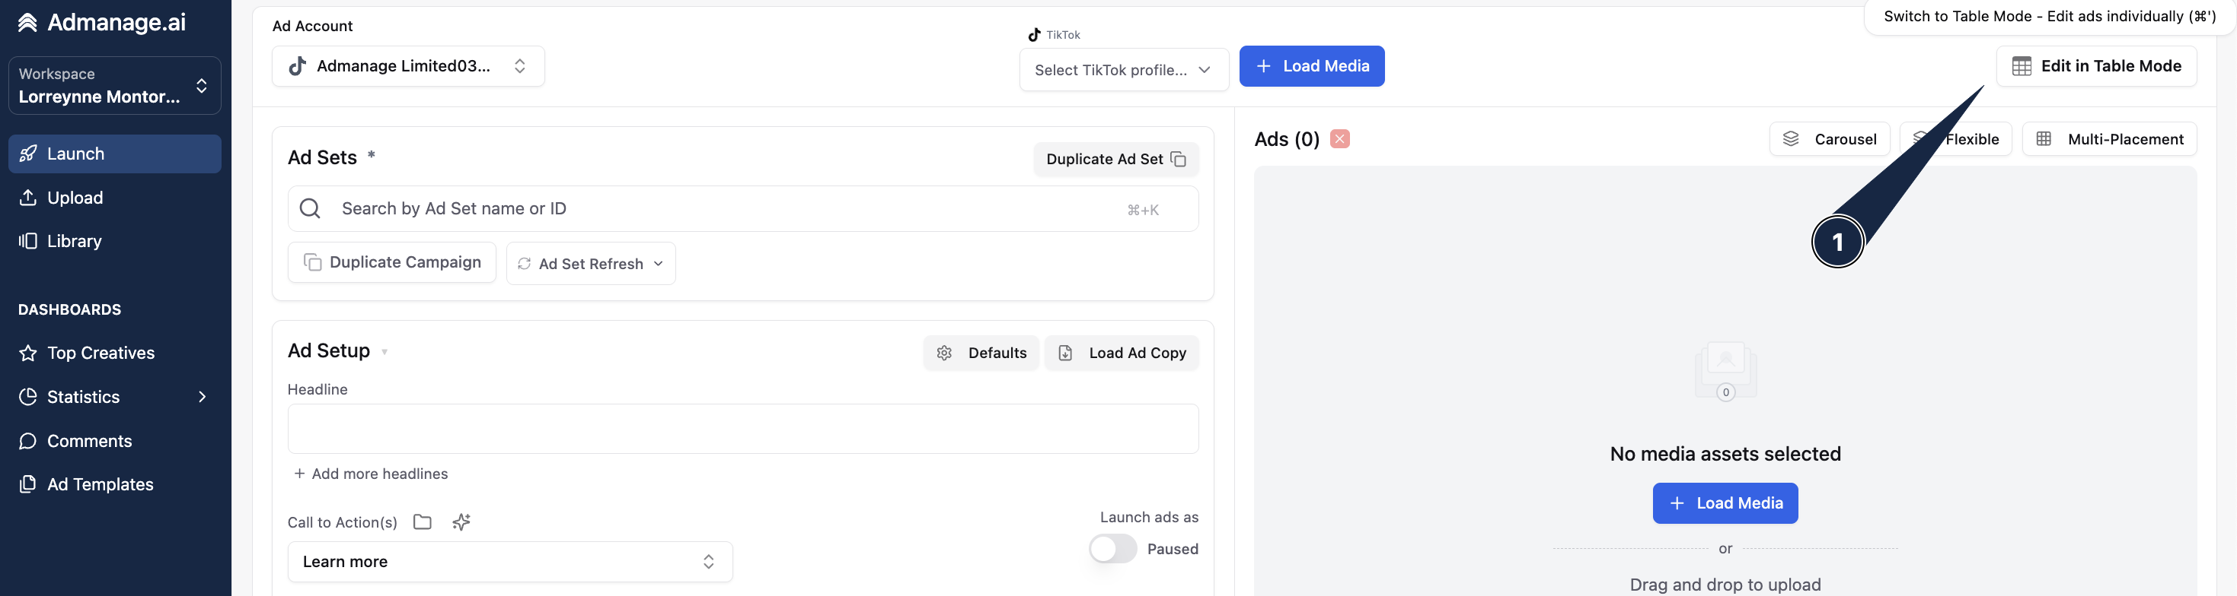This screenshot has width=2237, height=596.
Task: Click the Edit in Table Mode button
Action: click(x=2096, y=66)
